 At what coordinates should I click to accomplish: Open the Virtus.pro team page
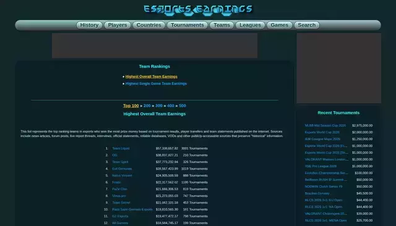(x=119, y=196)
